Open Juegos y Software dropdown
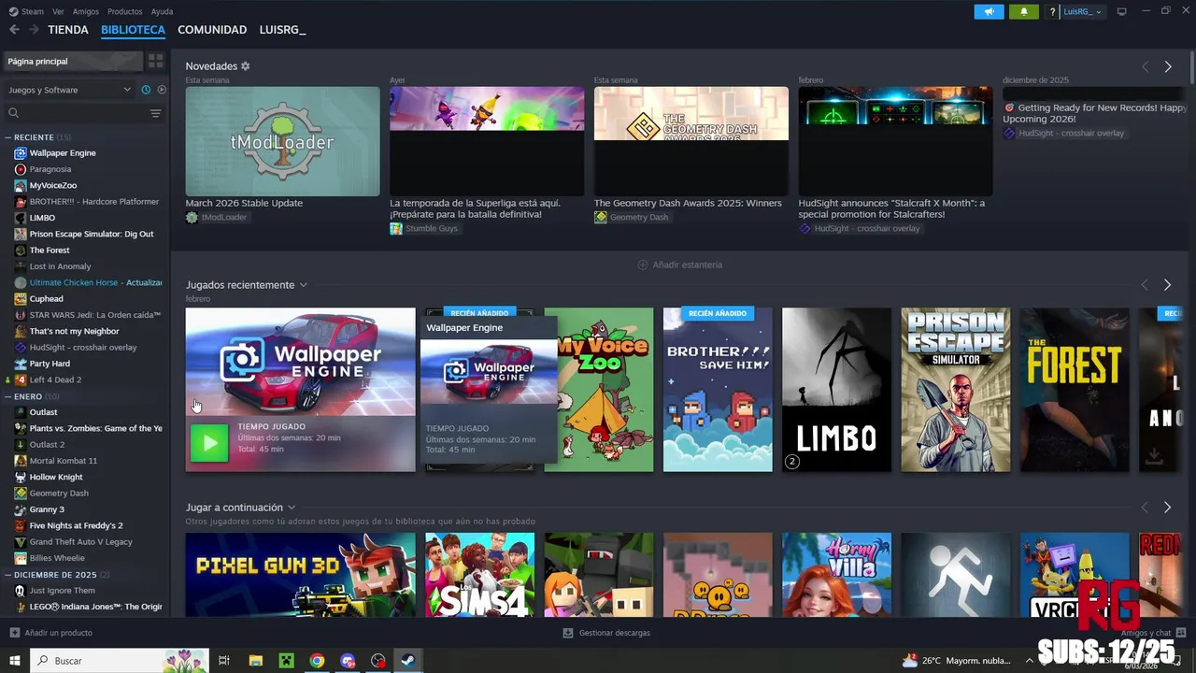The height and width of the screenshot is (673, 1196). coord(69,90)
